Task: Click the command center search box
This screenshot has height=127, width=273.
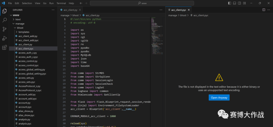Action: tap(142, 3)
